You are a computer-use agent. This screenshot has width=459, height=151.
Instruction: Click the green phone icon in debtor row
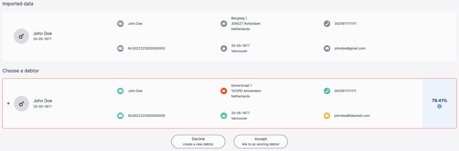[327, 91]
